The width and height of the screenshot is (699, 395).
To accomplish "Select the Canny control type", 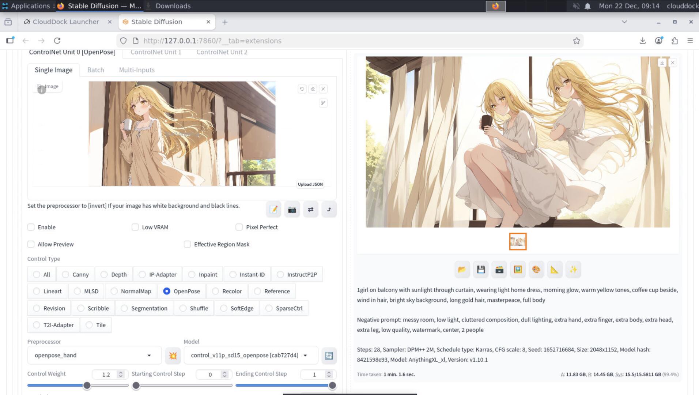I will [x=65, y=274].
